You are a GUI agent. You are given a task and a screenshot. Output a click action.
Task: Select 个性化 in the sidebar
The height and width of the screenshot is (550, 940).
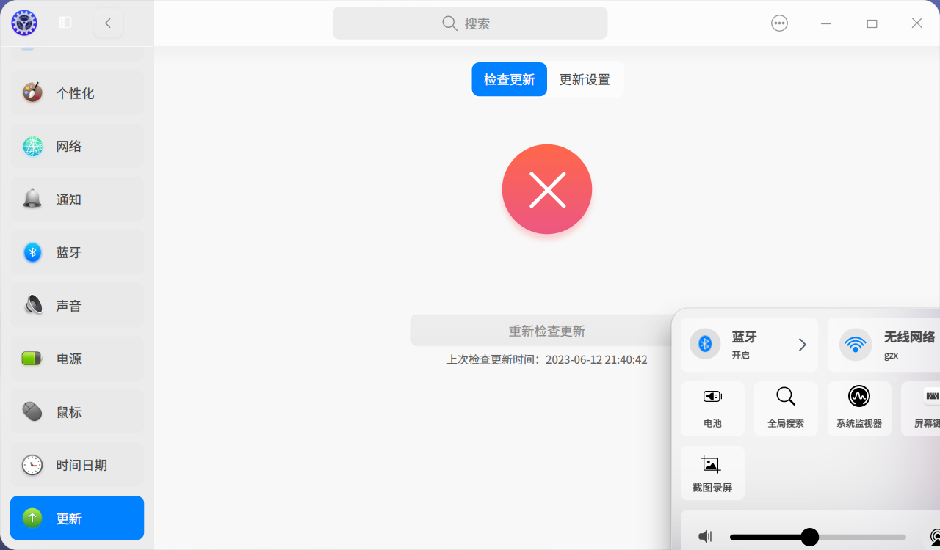77,92
